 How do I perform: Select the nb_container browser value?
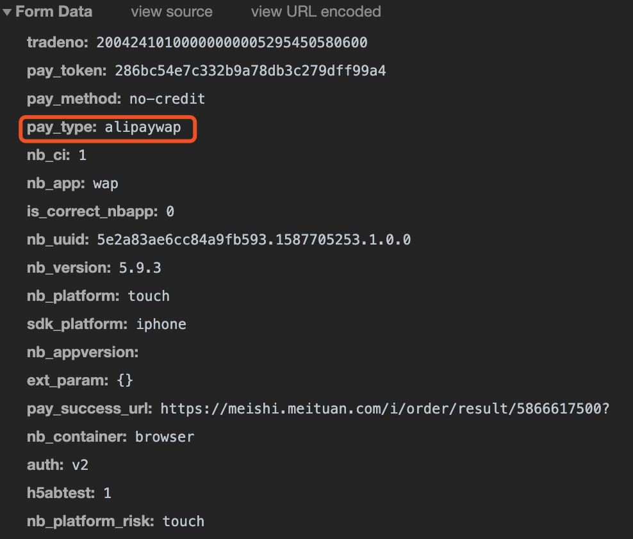coord(165,437)
